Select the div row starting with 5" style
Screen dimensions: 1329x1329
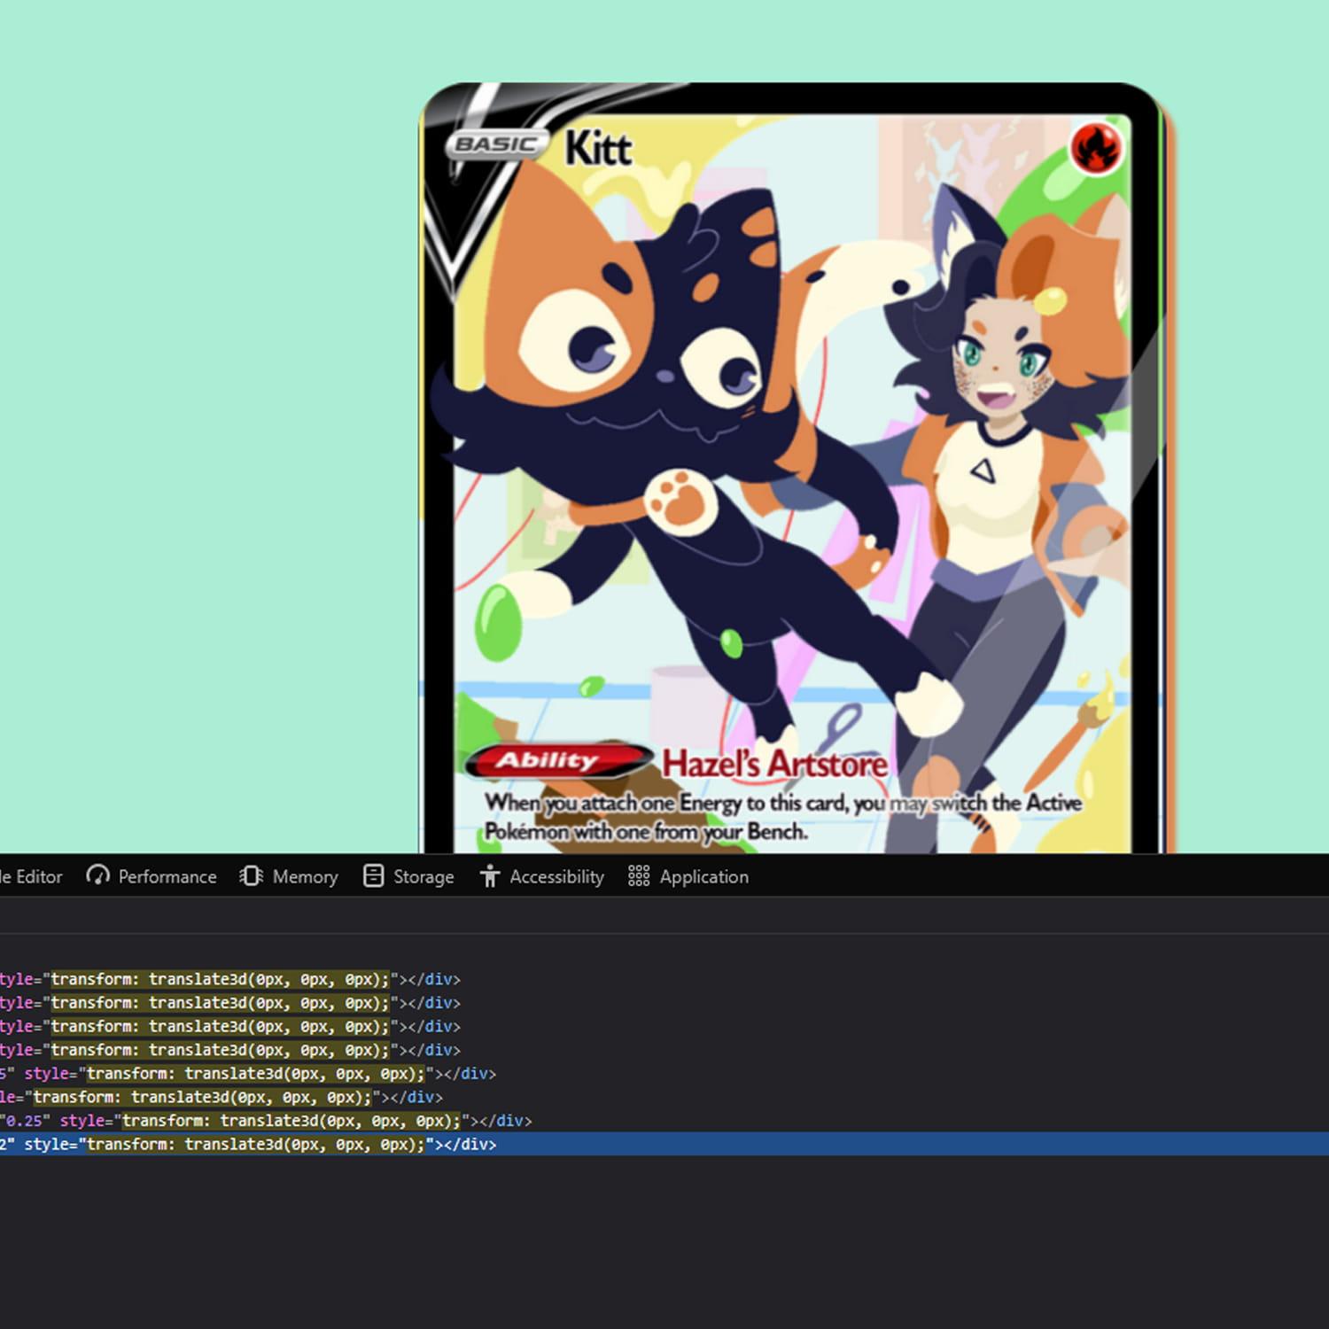(664, 1073)
